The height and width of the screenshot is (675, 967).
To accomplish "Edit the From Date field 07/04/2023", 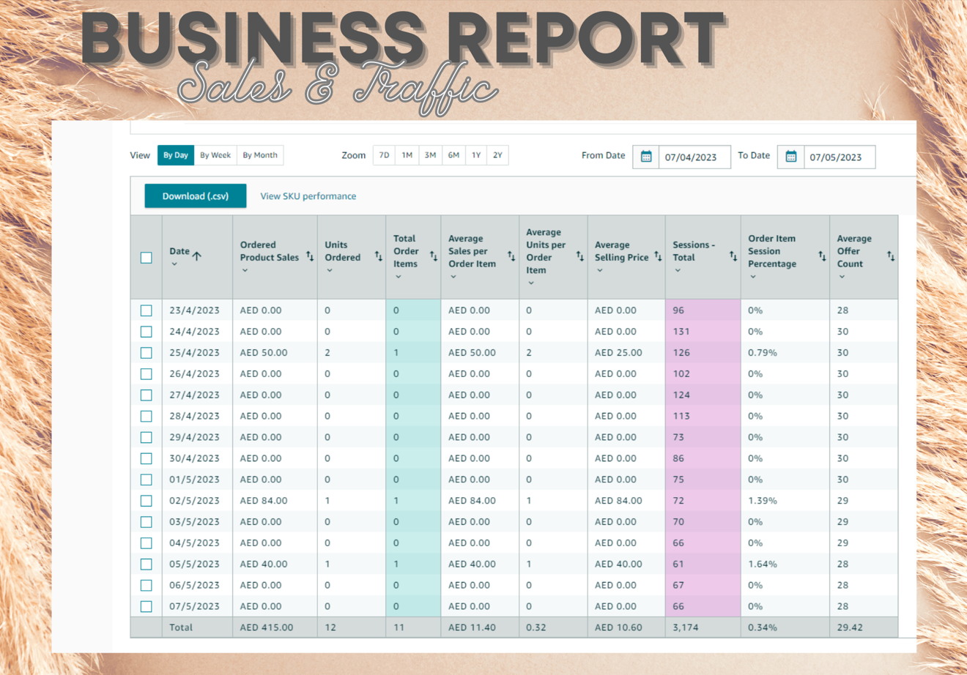I will [x=694, y=157].
